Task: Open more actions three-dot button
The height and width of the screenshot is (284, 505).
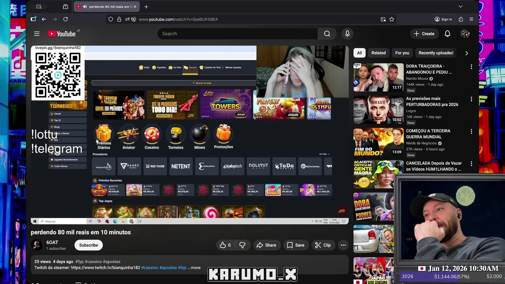Action: coord(343,245)
